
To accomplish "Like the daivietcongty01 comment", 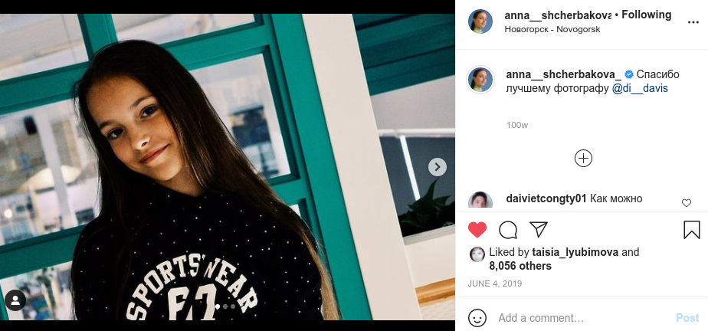I will click(686, 203).
